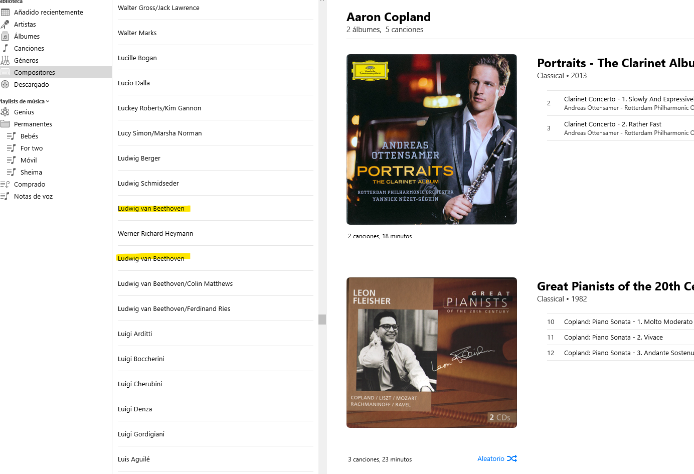Click the composer list scrollbar thumb
Screen dimensions: 694x474
point(322,320)
